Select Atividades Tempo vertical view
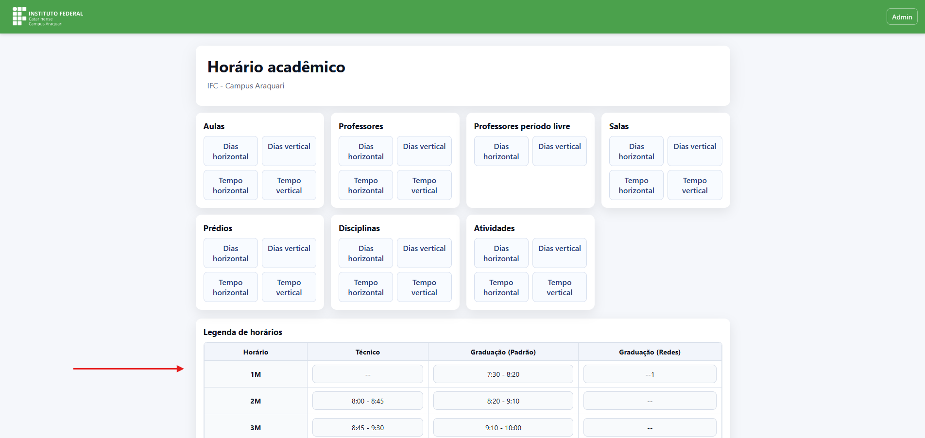925x438 pixels. (559, 287)
